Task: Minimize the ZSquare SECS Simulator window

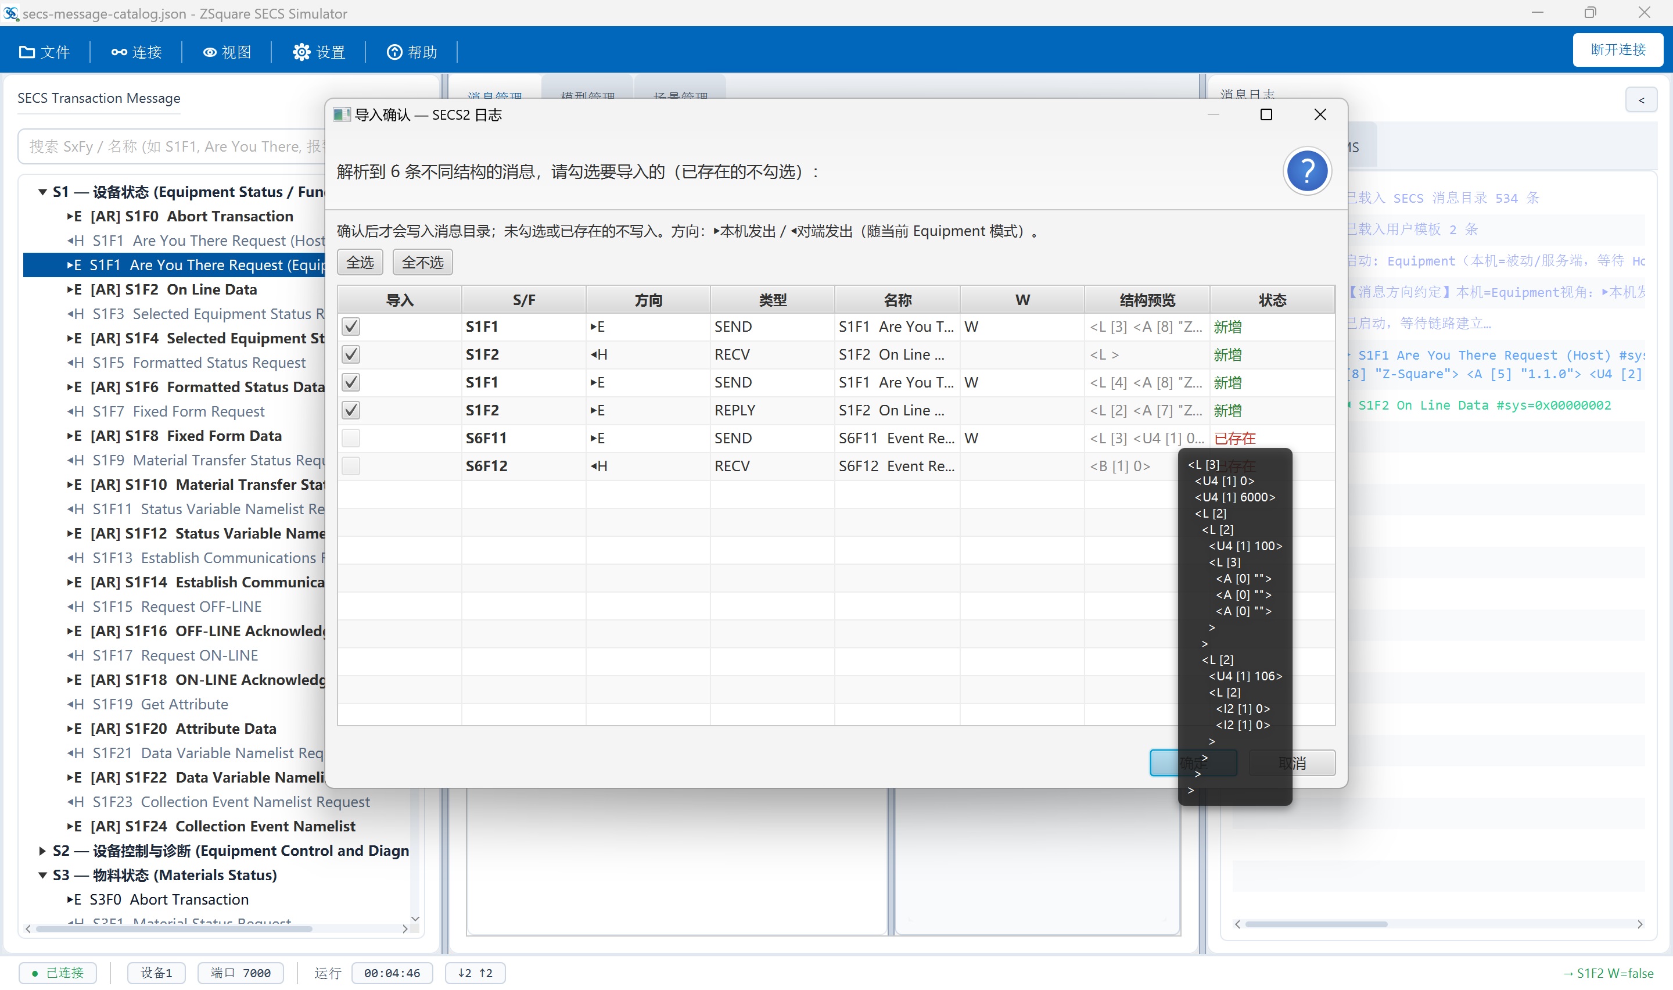Action: point(1537,13)
